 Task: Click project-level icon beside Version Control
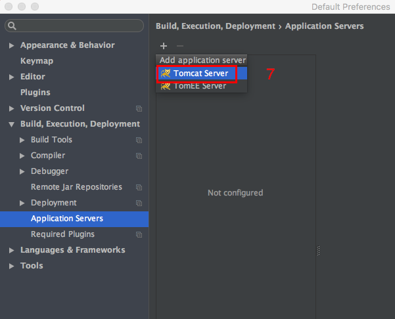[139, 108]
